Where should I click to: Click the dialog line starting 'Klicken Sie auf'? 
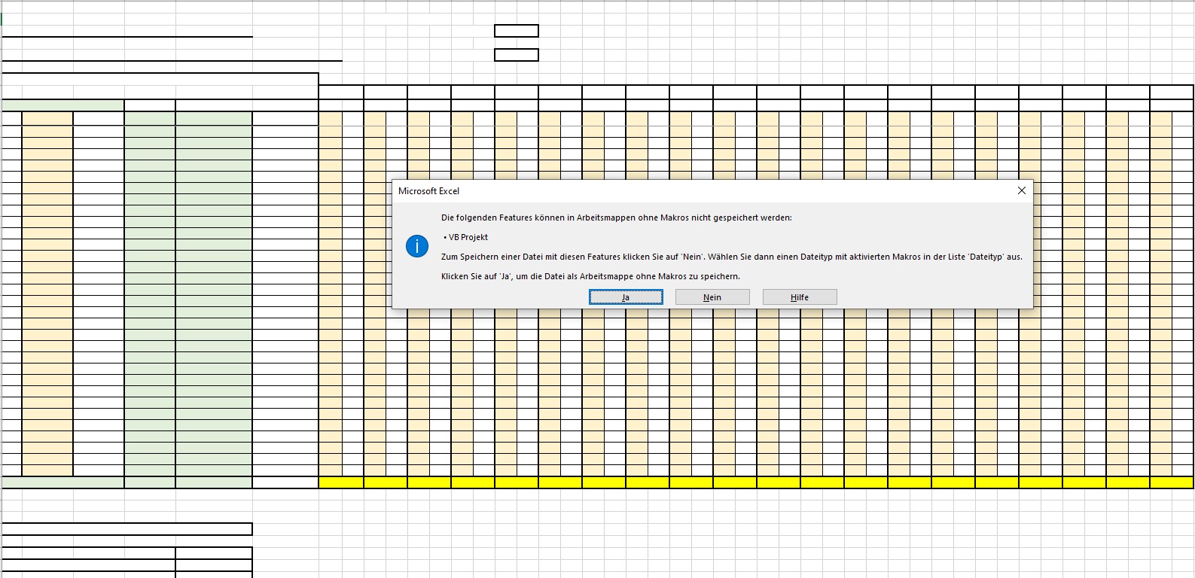590,276
